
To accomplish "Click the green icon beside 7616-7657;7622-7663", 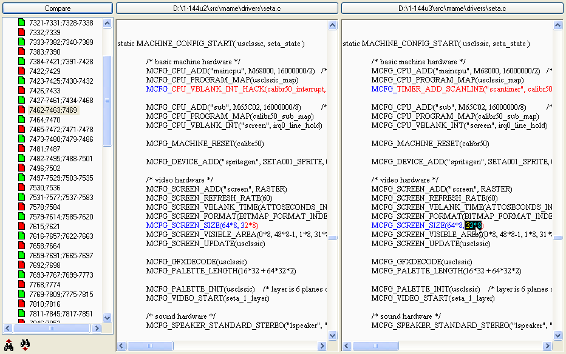I will point(21,236).
